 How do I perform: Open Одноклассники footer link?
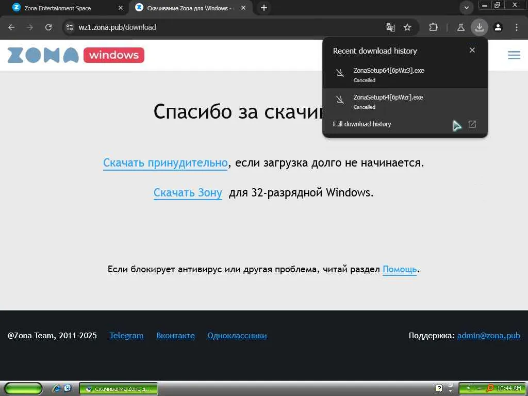[237, 336]
